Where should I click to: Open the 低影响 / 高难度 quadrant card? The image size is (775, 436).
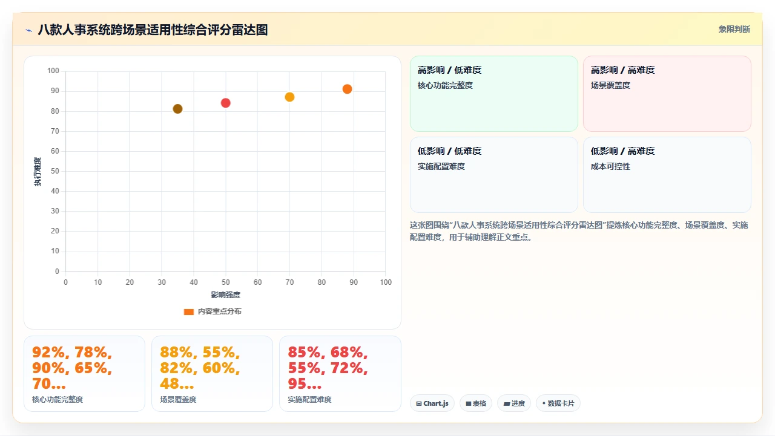click(667, 175)
